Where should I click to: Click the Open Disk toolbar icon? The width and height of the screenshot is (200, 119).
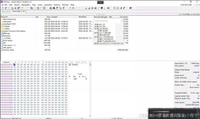(x=86, y=8)
